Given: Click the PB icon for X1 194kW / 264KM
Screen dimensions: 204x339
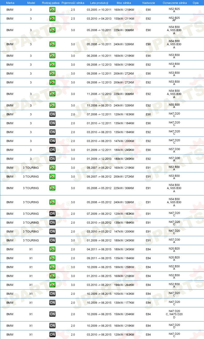Looking at the screenshot, I should click(x=52, y=285).
